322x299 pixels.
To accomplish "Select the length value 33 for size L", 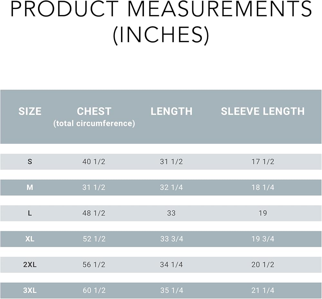I will point(171,213).
